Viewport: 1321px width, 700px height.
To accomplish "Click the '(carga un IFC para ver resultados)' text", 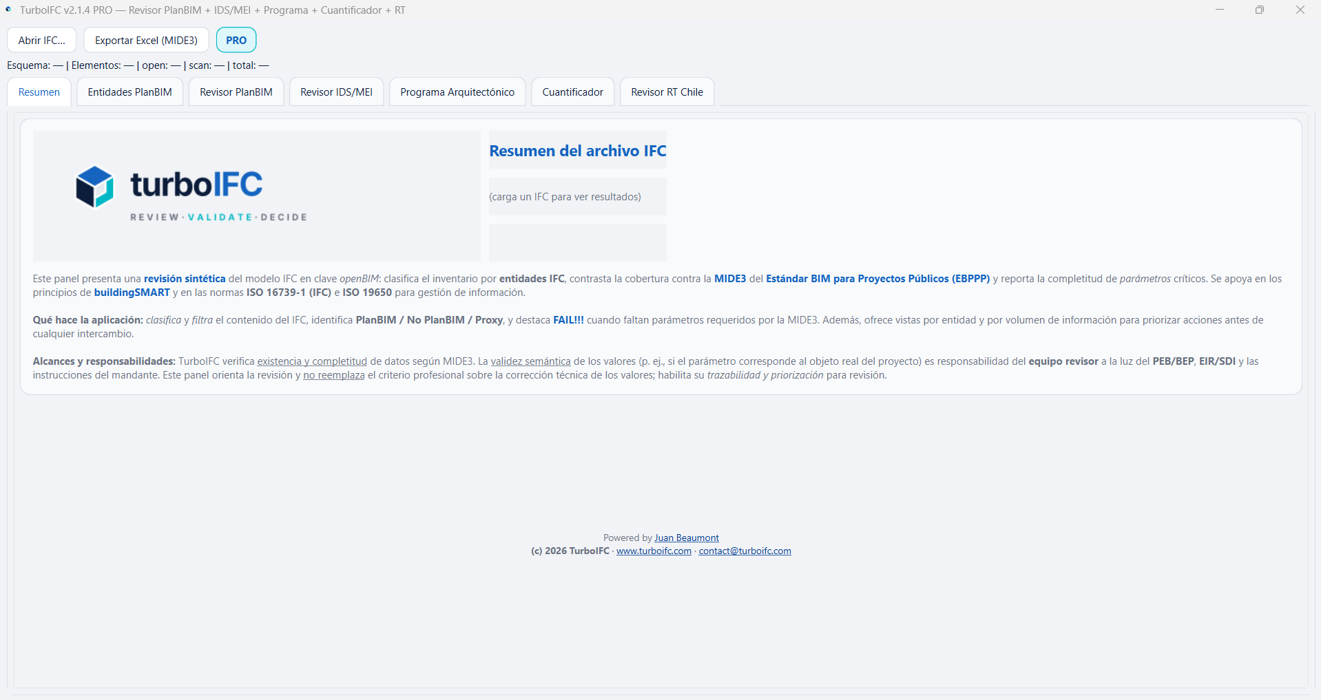I will pos(565,197).
